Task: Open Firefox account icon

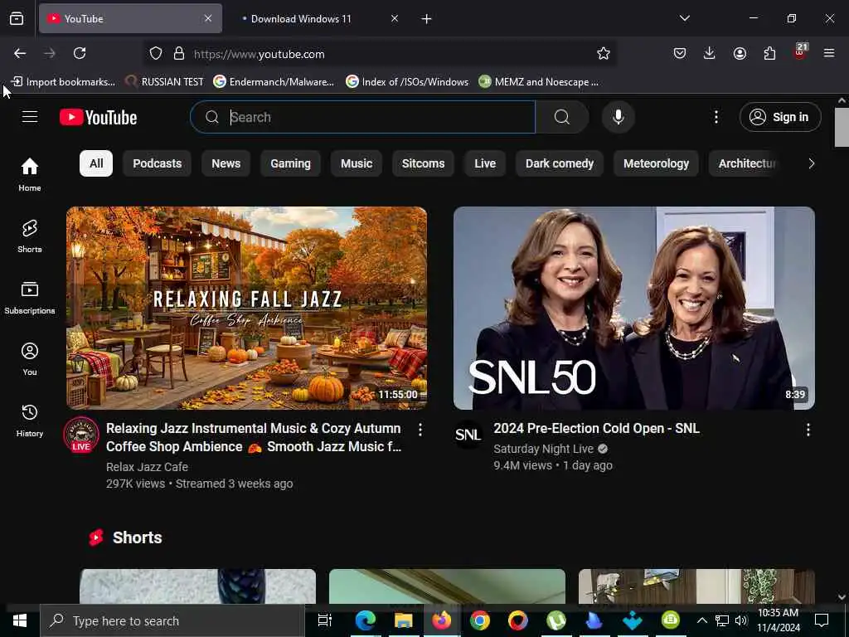Action: (x=740, y=53)
